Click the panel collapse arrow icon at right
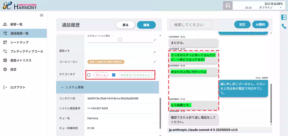 [284, 17]
